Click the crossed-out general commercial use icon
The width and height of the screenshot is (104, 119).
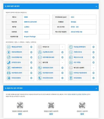[x=51, y=105]
